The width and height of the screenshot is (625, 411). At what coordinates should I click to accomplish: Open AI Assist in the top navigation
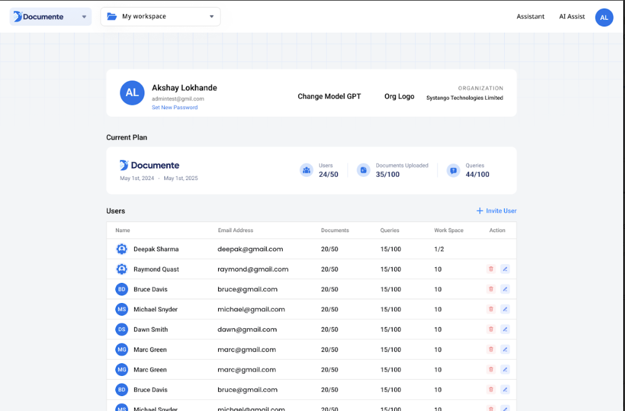click(572, 17)
